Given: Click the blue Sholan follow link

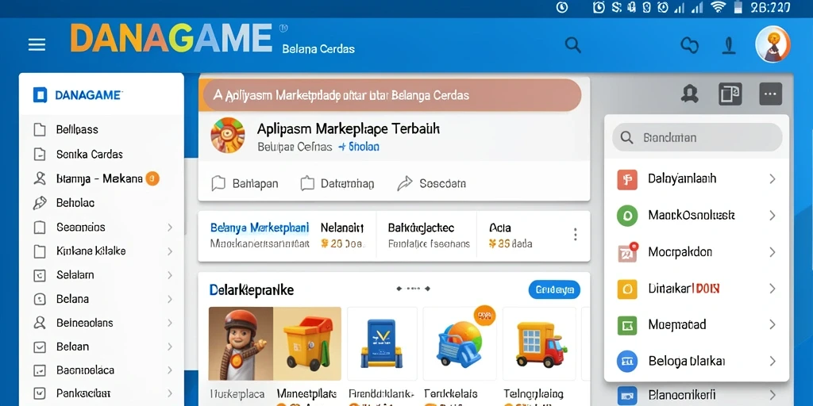Looking at the screenshot, I should click(359, 147).
